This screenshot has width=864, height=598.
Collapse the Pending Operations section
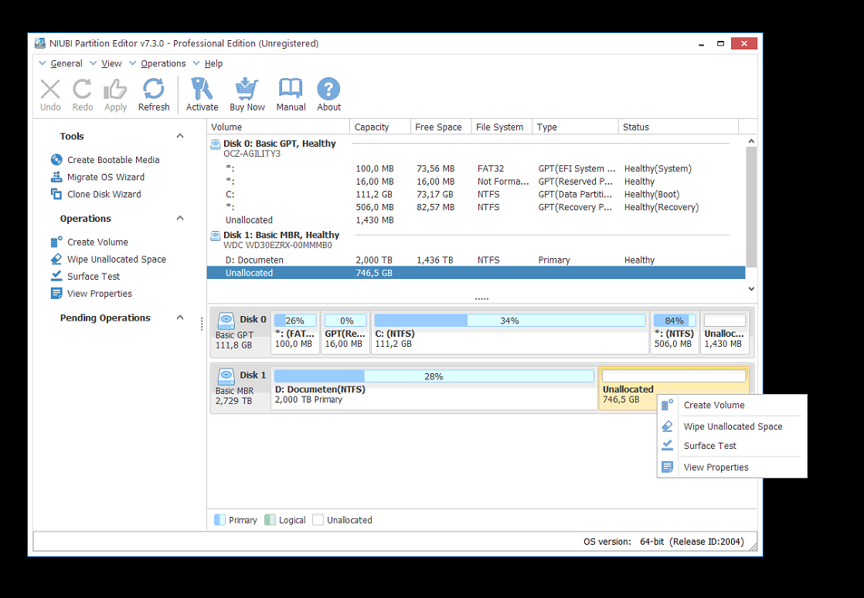pyautogui.click(x=180, y=318)
